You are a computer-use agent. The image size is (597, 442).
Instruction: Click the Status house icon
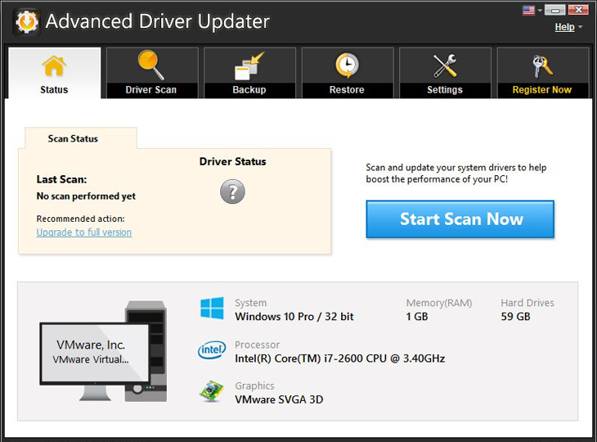pos(54,65)
